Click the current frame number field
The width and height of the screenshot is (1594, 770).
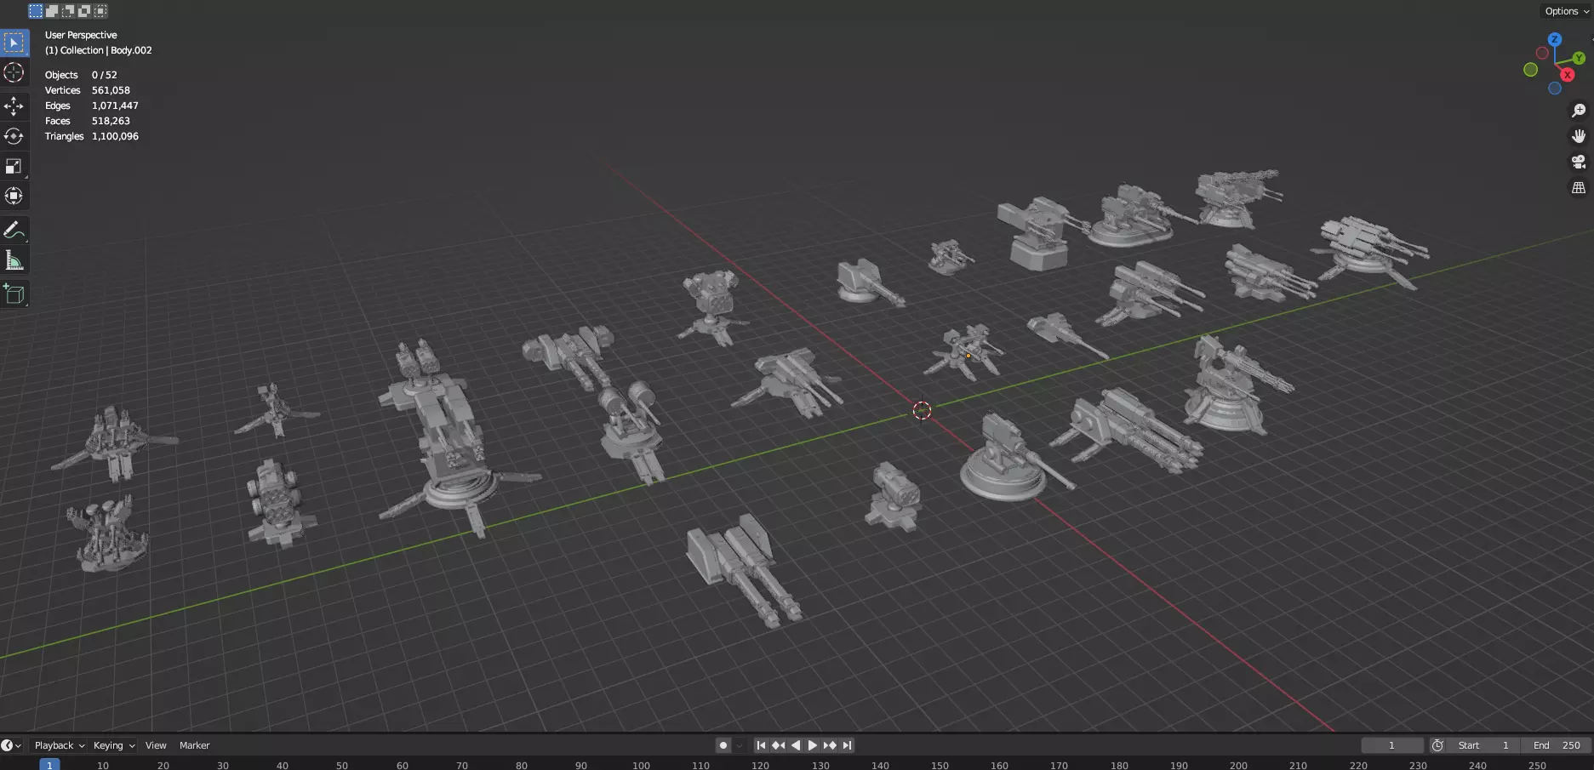[1391, 745]
